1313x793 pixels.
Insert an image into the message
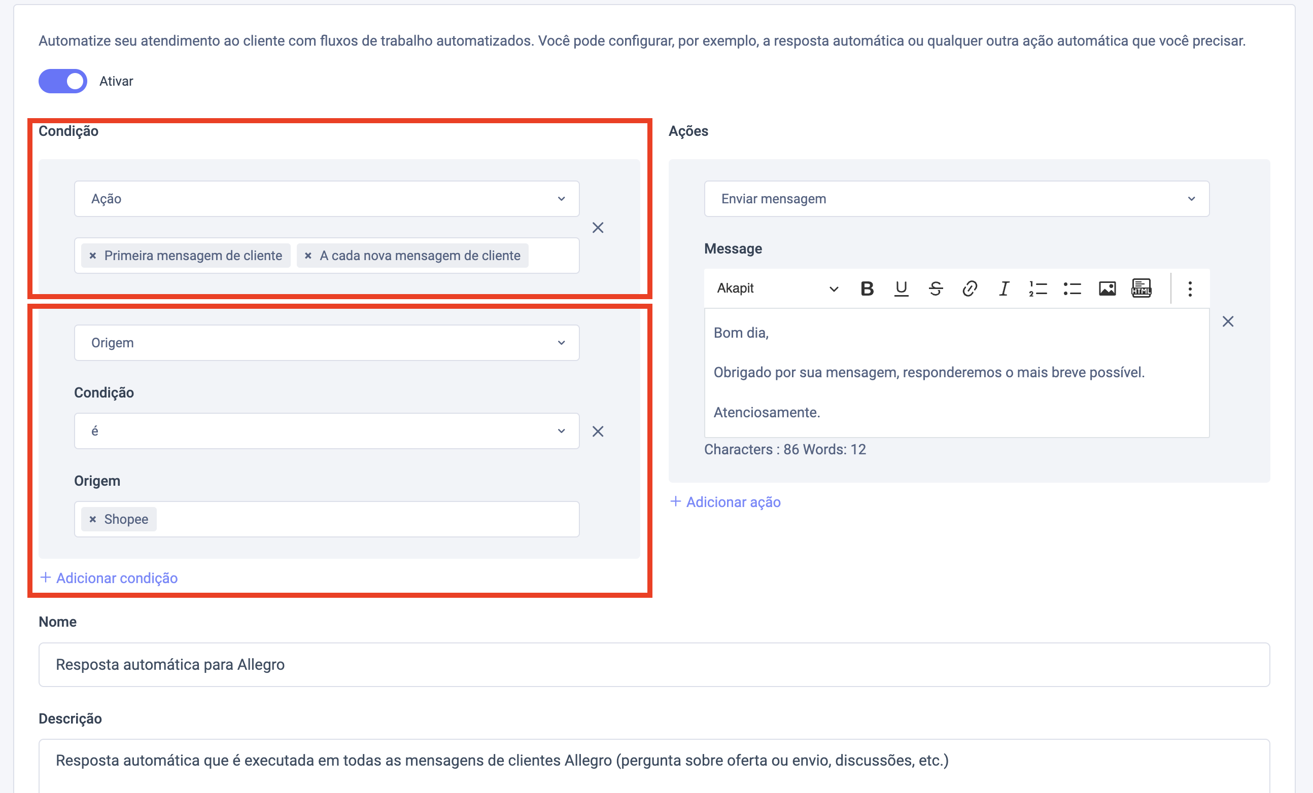[x=1108, y=288]
